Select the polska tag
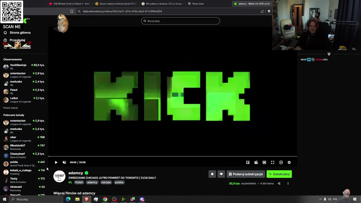Image resolution: width=361 pixels, height=203 pixels. pos(119,182)
